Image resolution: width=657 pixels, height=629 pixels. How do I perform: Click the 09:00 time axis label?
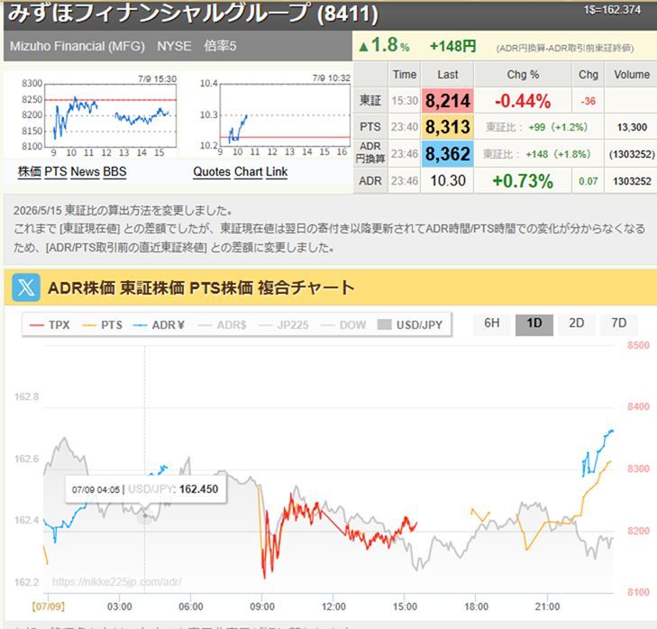point(262,606)
